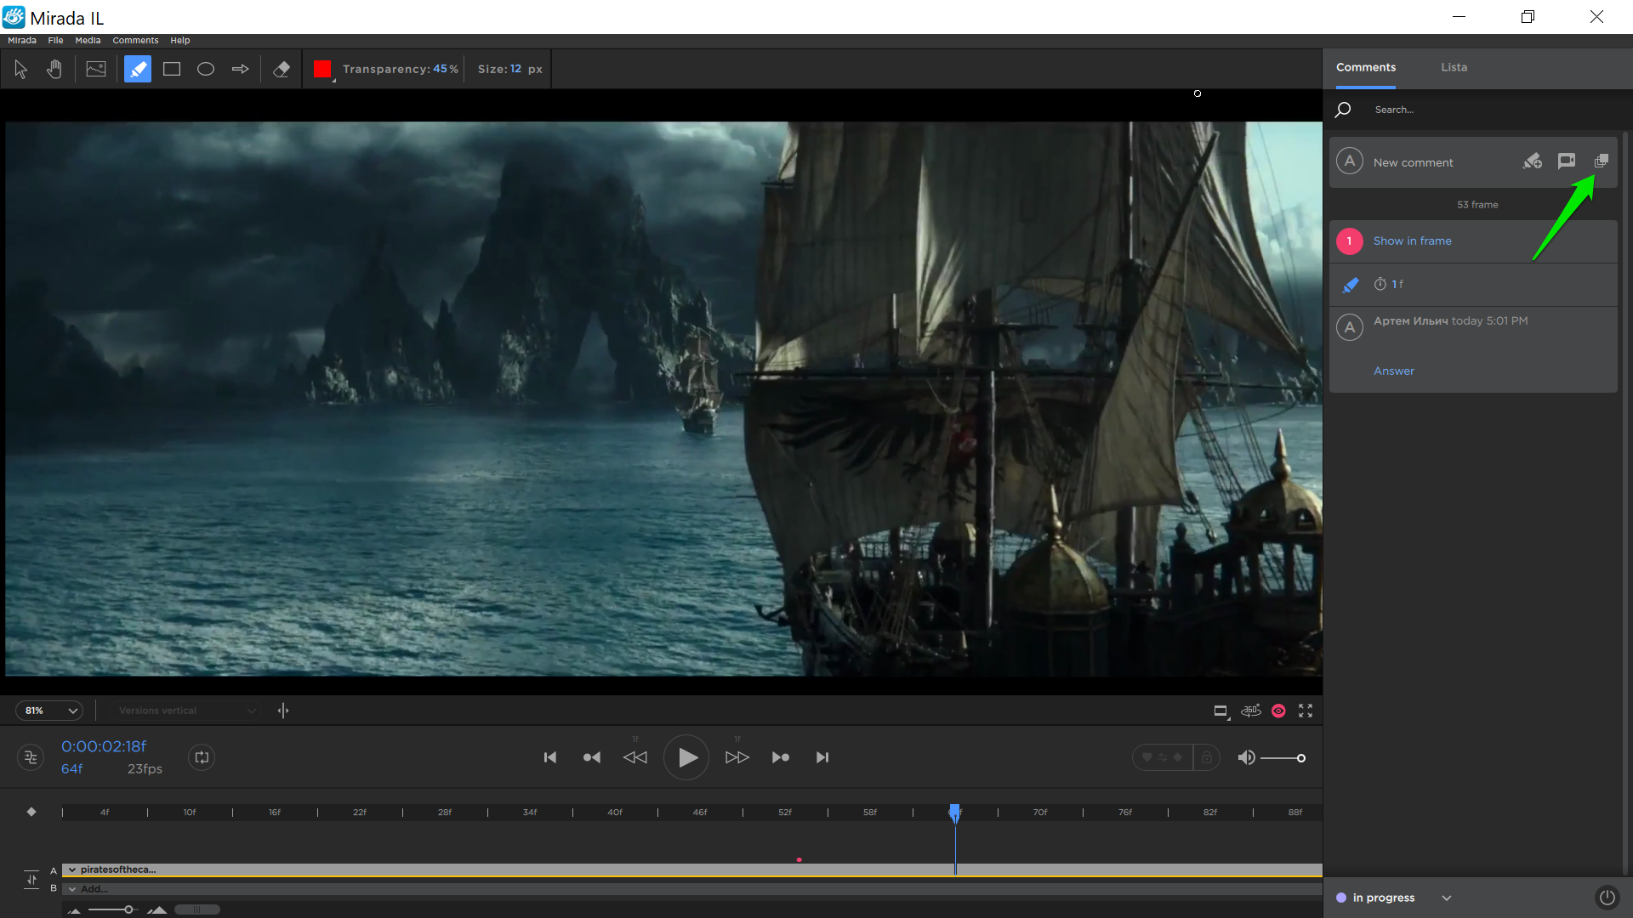The height and width of the screenshot is (918, 1633).
Task: Click the duplicate frames icon in New comment
Action: click(x=1602, y=161)
